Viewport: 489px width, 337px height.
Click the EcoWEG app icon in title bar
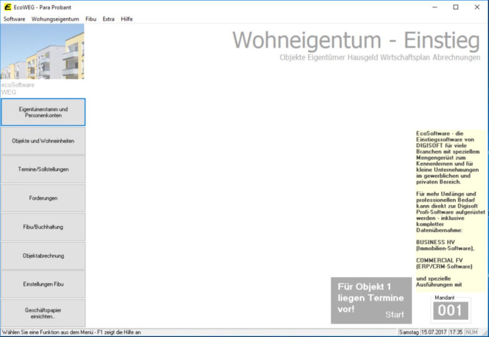pos(7,7)
